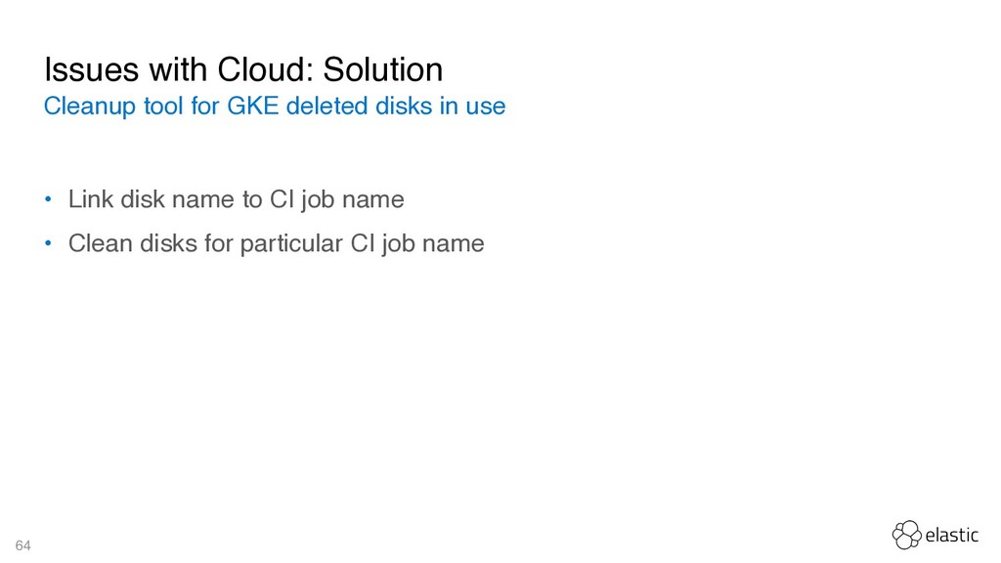Click the word 'Cleanup' in the subtitle

90,107
